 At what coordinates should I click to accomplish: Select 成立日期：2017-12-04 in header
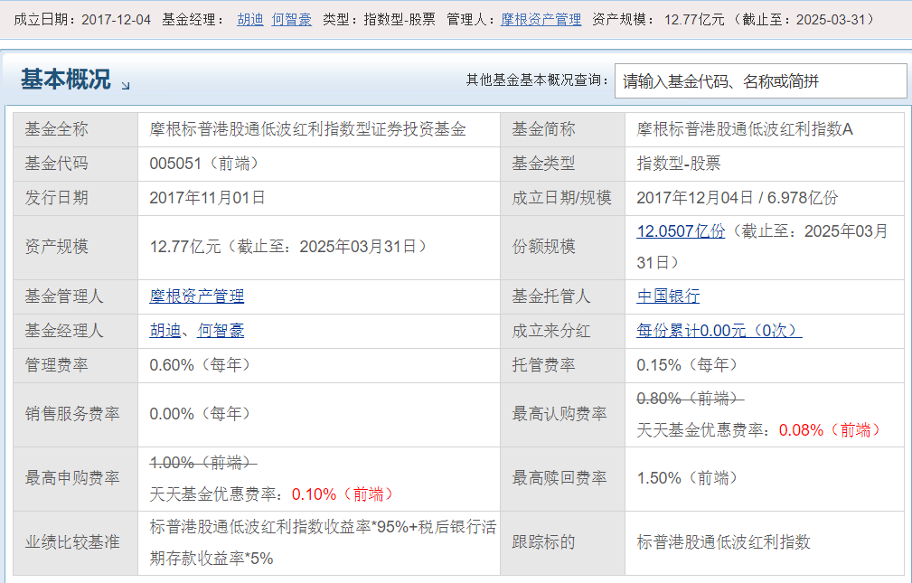point(82,20)
